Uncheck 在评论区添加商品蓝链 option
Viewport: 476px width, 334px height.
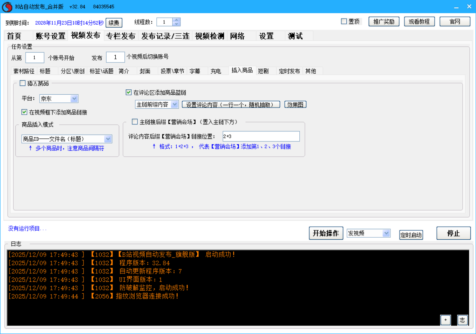click(x=129, y=93)
